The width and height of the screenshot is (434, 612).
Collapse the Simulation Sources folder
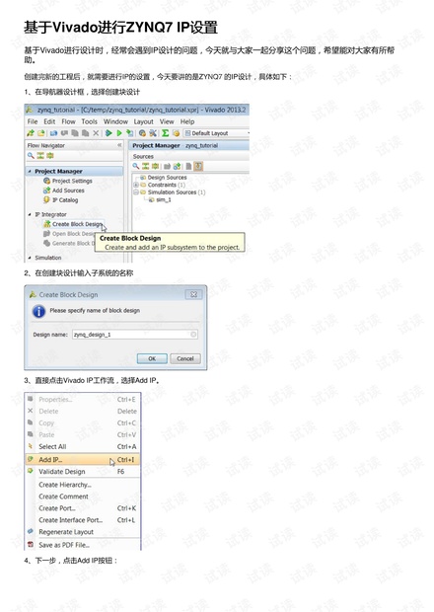pyautogui.click(x=136, y=192)
